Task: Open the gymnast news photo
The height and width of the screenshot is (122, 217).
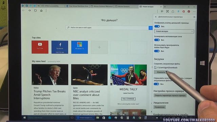Action: [89, 75]
